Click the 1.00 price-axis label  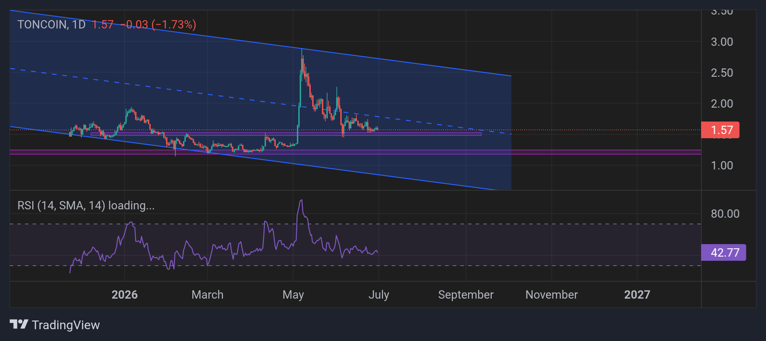pyautogui.click(x=722, y=166)
